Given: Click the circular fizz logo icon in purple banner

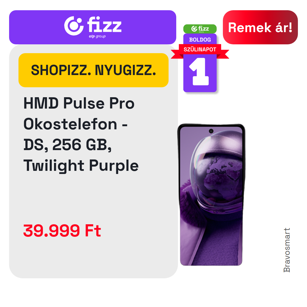Looking at the screenshot, I should pyautogui.click(x=74, y=26).
